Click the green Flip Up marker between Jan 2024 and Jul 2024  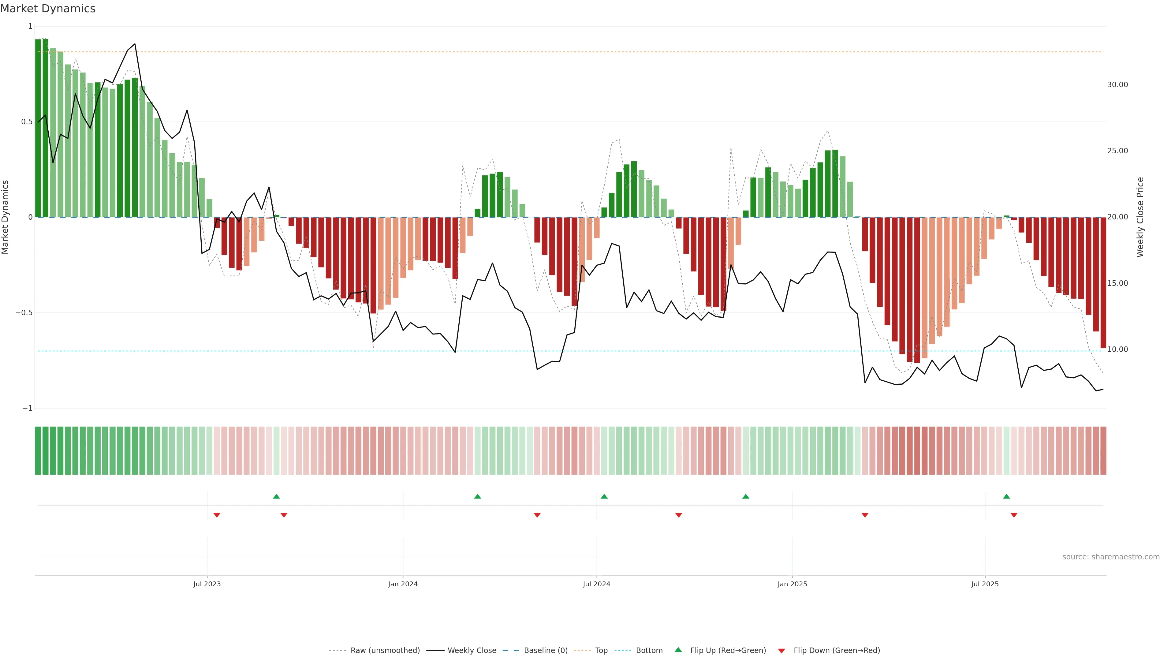pyautogui.click(x=478, y=496)
